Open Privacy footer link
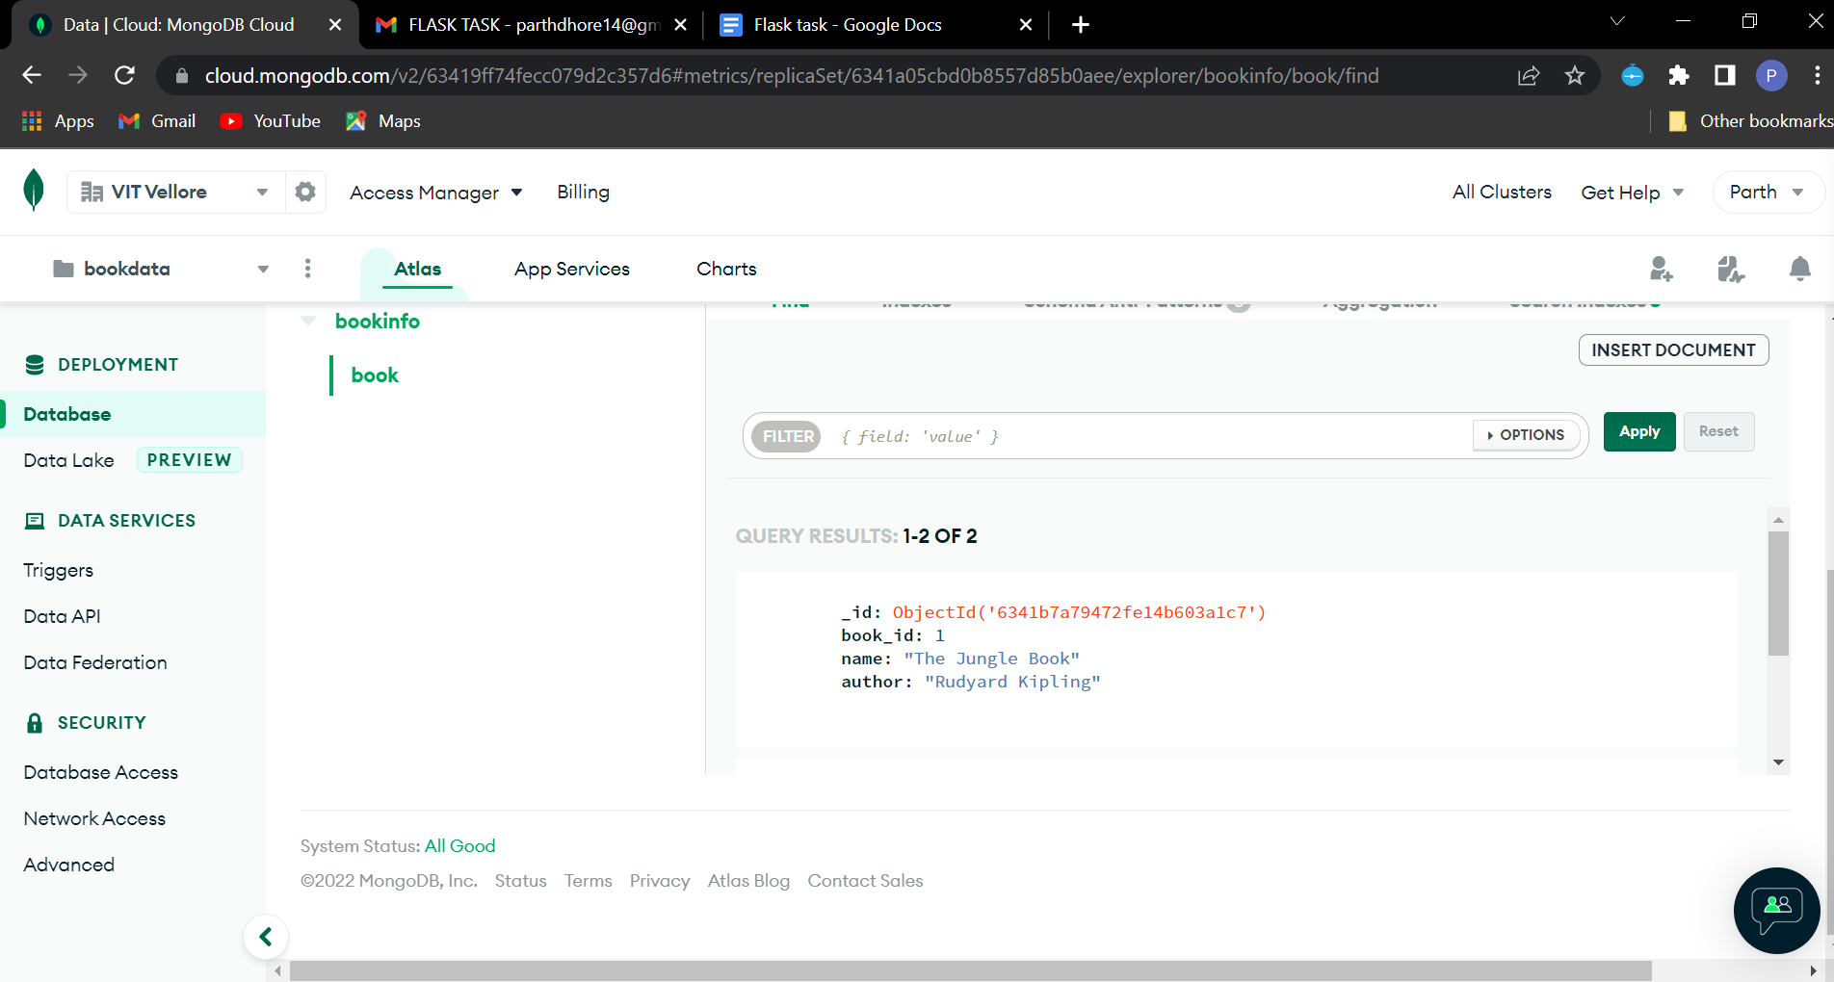The image size is (1834, 982). tap(660, 880)
